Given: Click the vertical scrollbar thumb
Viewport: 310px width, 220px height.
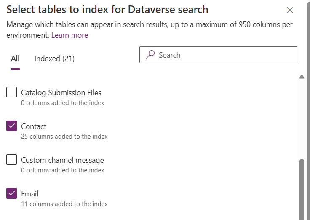Looking at the screenshot, I should 302,189.
